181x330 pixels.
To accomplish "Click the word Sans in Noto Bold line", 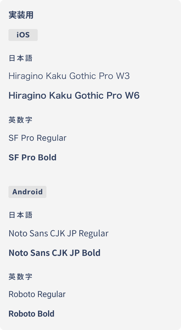I will [x=40, y=253].
